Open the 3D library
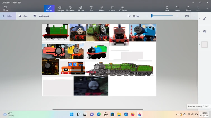The image size is (211, 118). pyautogui.click(x=122, y=8)
